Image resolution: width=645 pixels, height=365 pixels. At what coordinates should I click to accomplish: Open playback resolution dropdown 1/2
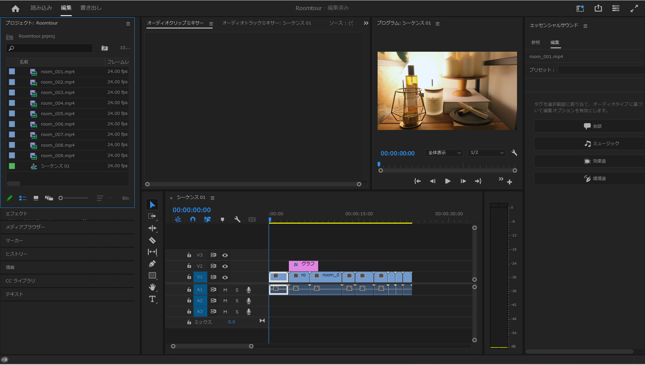click(487, 153)
